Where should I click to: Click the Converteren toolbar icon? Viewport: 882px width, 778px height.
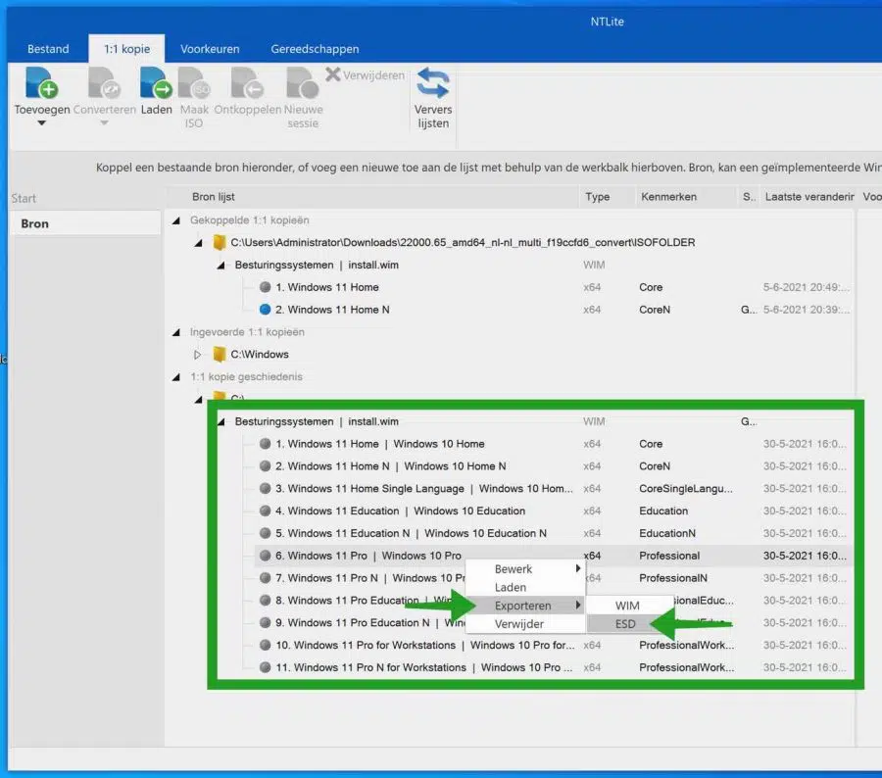tap(105, 82)
